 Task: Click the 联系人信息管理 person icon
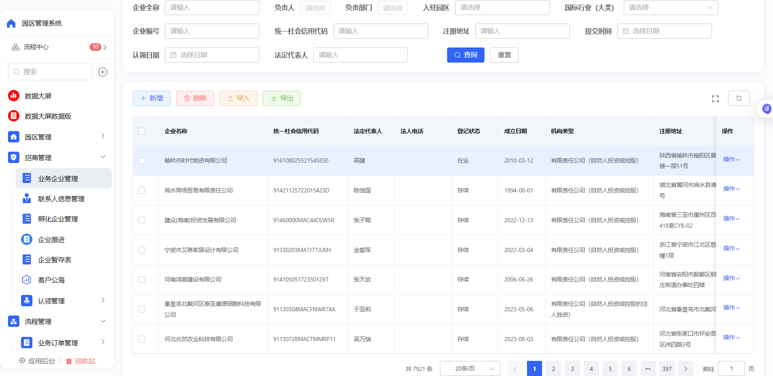pos(26,198)
